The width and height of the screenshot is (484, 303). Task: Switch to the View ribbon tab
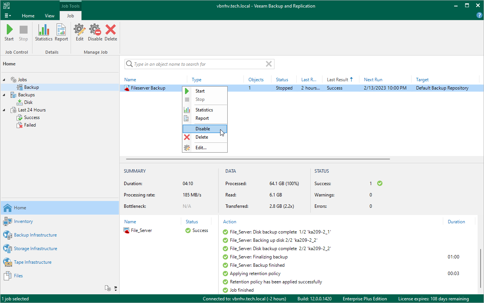(49, 16)
